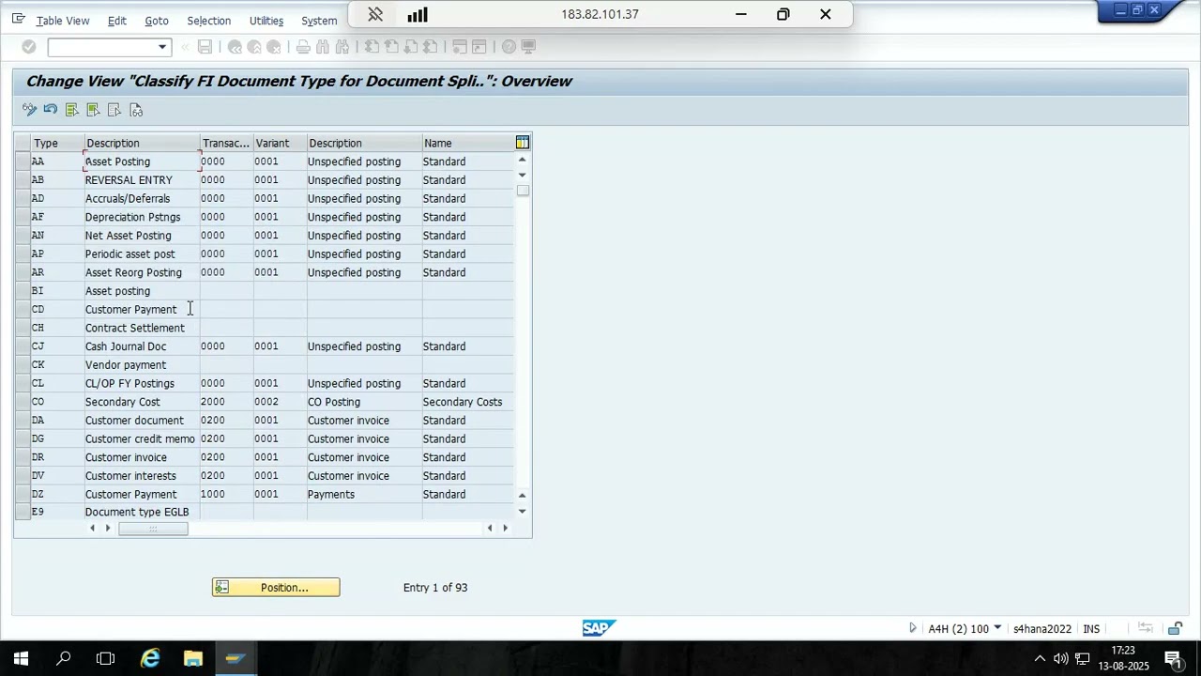Open the SAP window system menu icon
The height and width of the screenshot is (676, 1201).
(18, 20)
